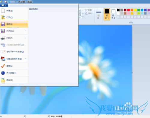150x118 pixels.
Task: Click the info icon for 关于画图(T)
Action: 3,73
